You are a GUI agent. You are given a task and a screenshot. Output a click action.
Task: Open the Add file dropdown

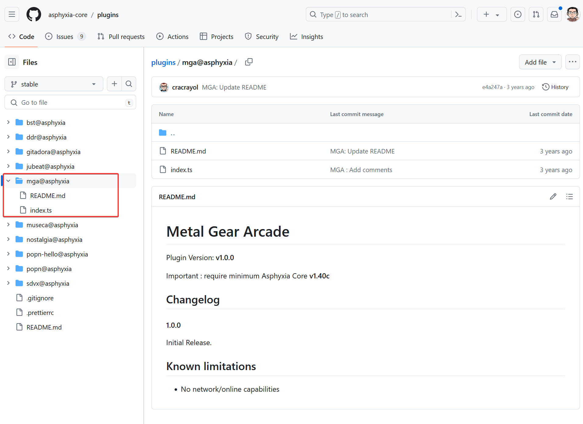[540, 62]
